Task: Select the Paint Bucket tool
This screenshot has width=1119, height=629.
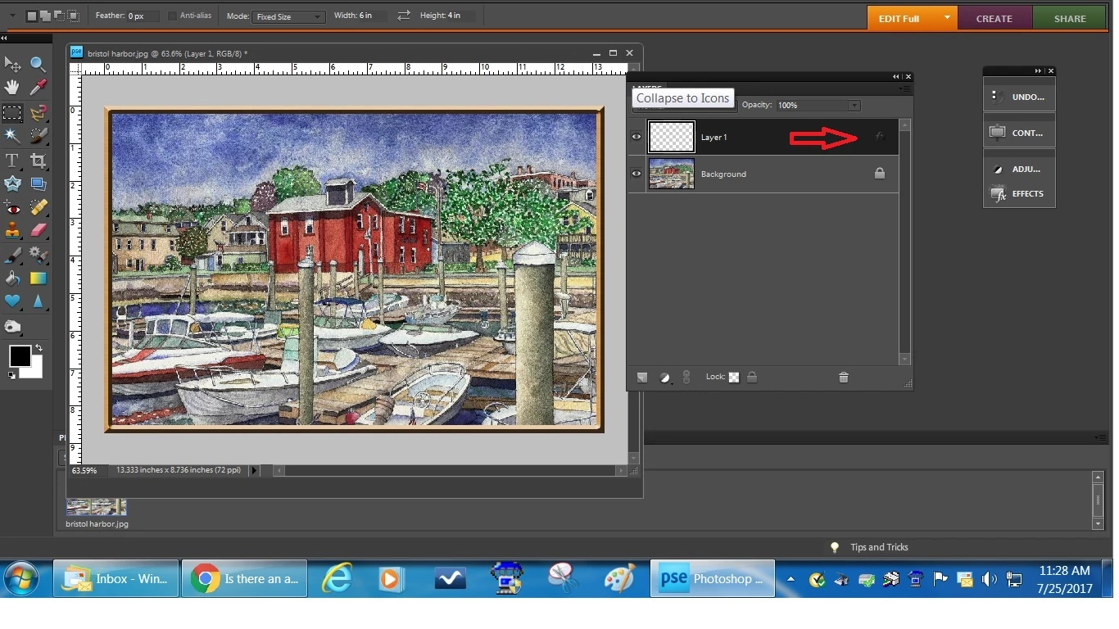Action: (12, 278)
